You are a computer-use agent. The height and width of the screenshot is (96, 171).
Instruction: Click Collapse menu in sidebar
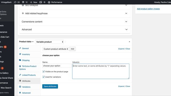point(4,93)
